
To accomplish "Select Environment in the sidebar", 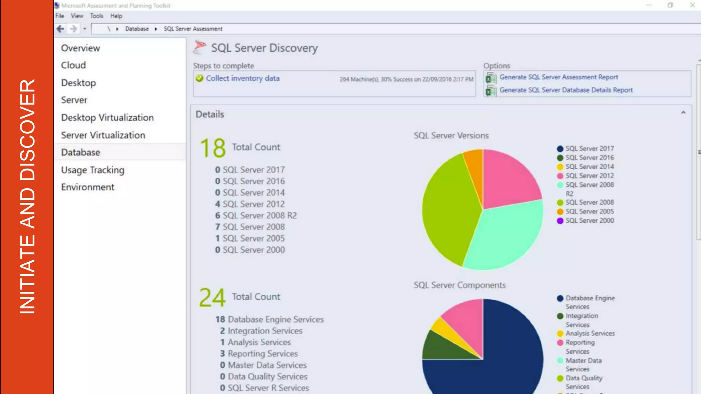I will coord(88,187).
